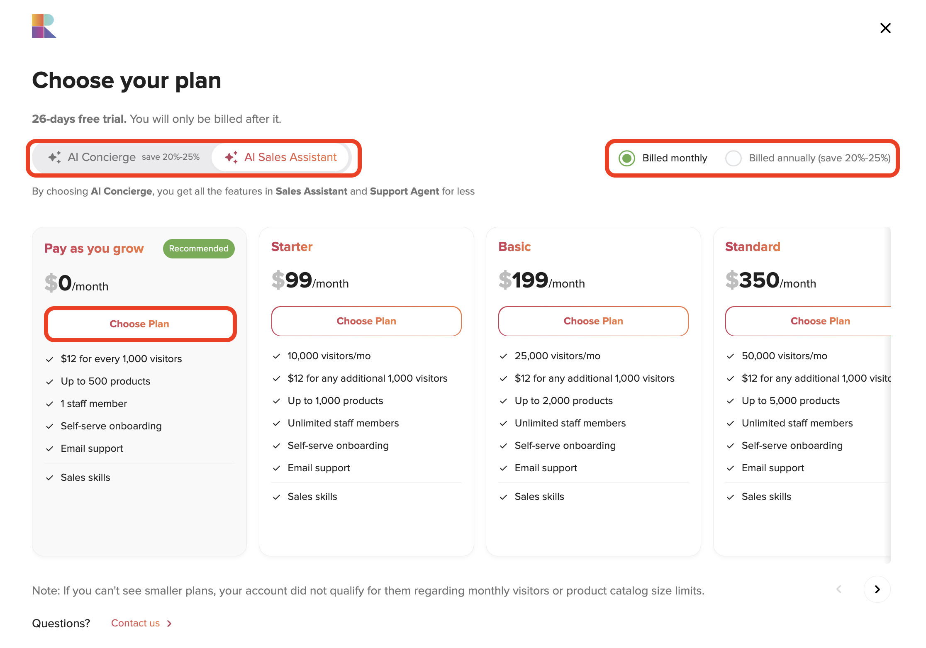This screenshot has width=926, height=648.
Task: Click the sparkle icon beside AI Sales Assistant
Action: pyautogui.click(x=231, y=157)
